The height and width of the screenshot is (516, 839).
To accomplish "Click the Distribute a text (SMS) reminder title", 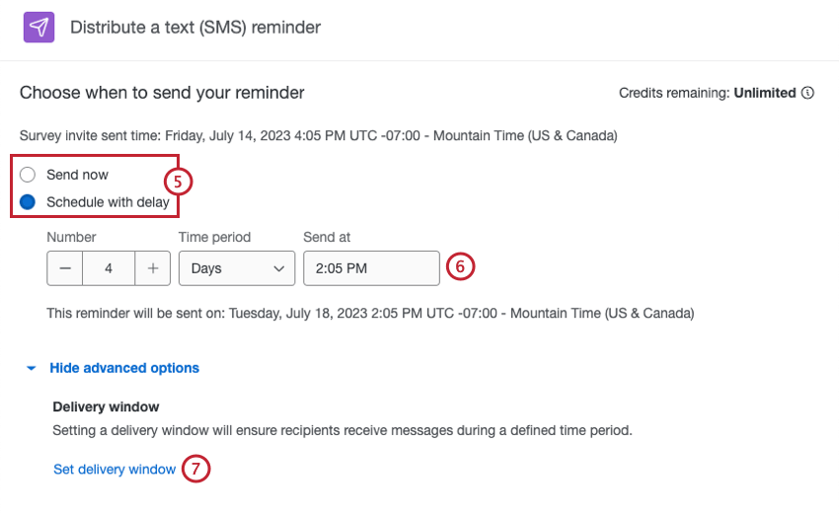I will point(195,27).
